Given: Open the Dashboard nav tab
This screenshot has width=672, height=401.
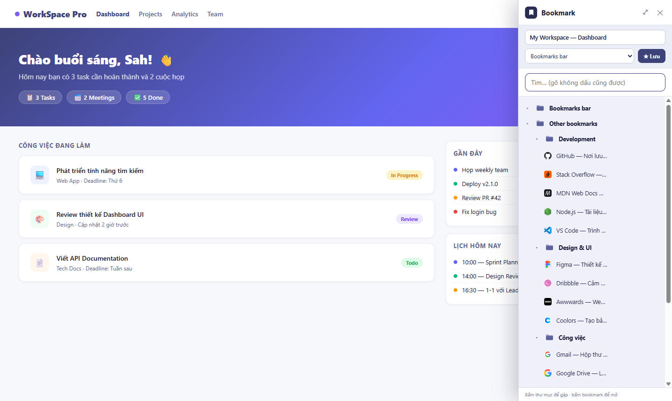Looking at the screenshot, I should click(x=112, y=14).
